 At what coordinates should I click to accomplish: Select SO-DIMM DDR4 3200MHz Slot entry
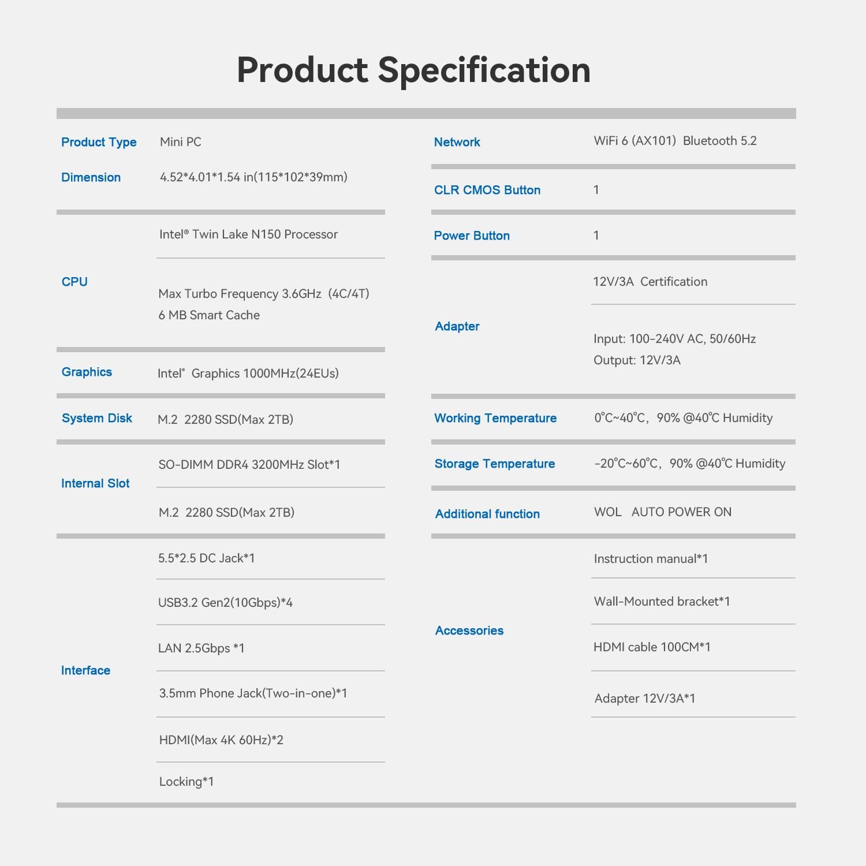tap(249, 465)
